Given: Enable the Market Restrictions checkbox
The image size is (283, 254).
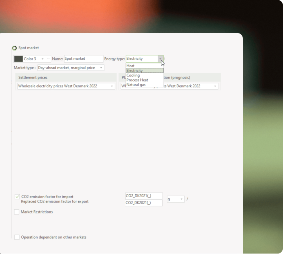Looking at the screenshot, I should [x=17, y=212].
